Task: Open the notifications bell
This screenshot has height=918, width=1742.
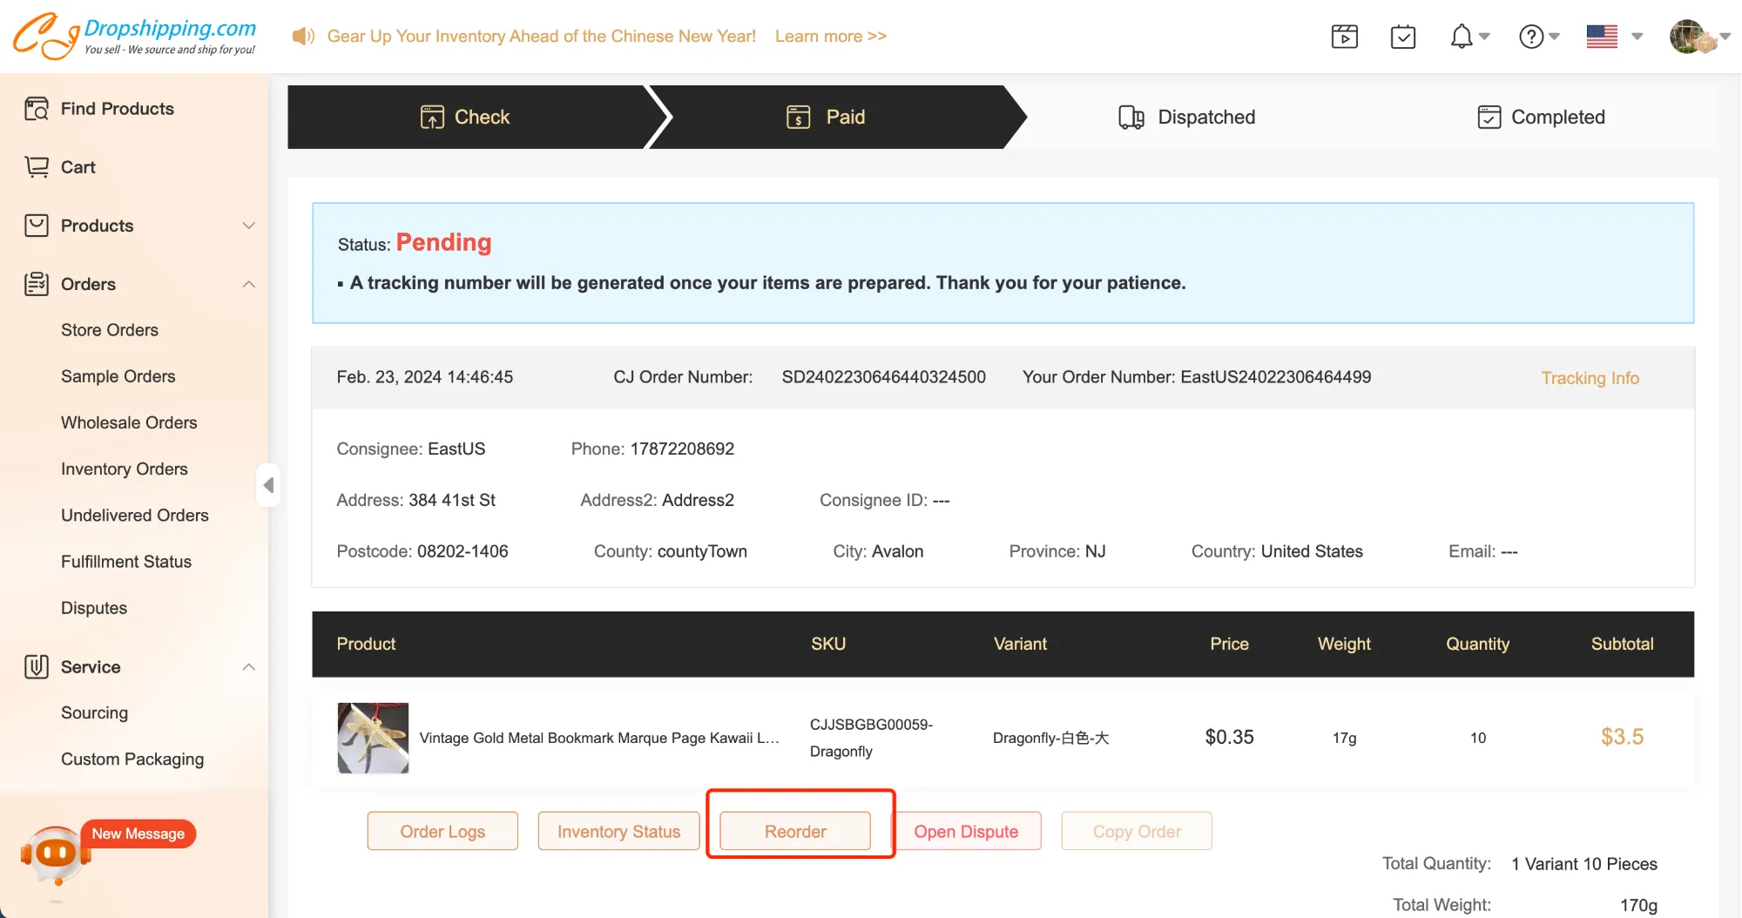Action: (x=1462, y=37)
